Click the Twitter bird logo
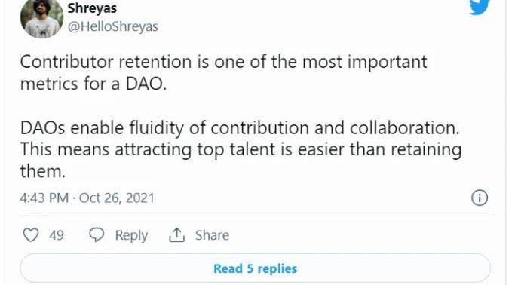This screenshot has width=518, height=285. tap(480, 7)
